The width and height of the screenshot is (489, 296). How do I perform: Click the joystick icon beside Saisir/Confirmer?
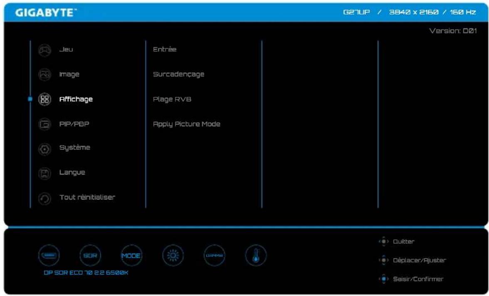click(x=383, y=279)
